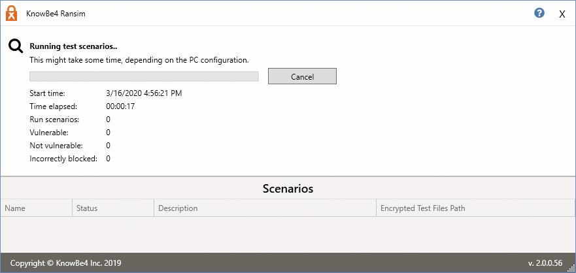Click the Time elapsed value 00:00:17
This screenshot has width=576, height=273.
click(x=120, y=106)
